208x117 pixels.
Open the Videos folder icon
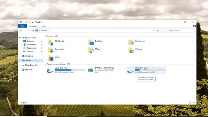pyautogui.click(x=51, y=58)
